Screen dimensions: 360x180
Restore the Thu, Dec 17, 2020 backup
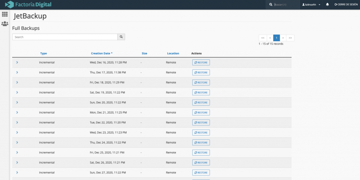(x=201, y=72)
